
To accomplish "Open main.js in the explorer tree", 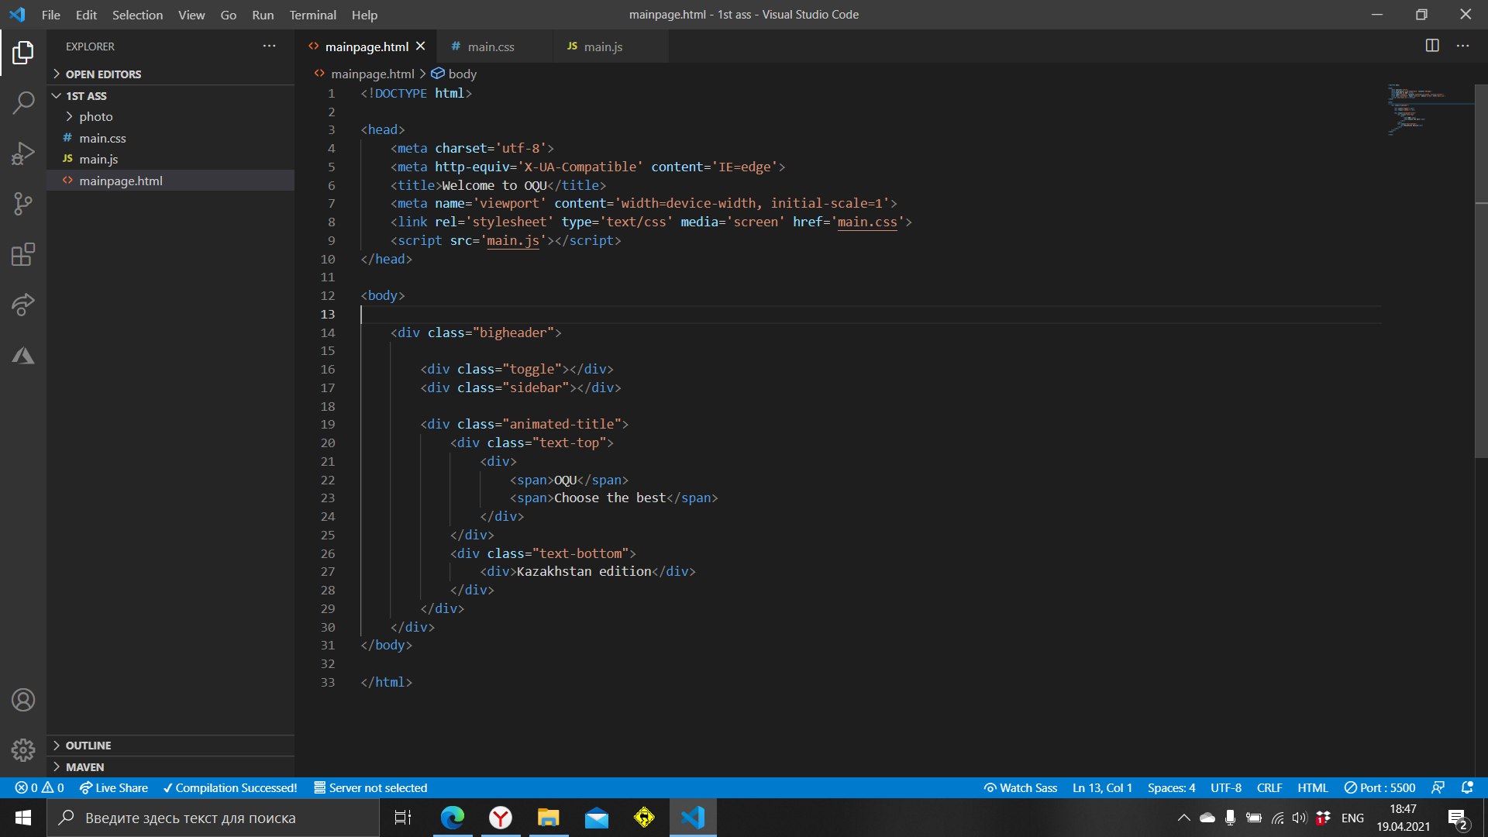I will [170, 159].
